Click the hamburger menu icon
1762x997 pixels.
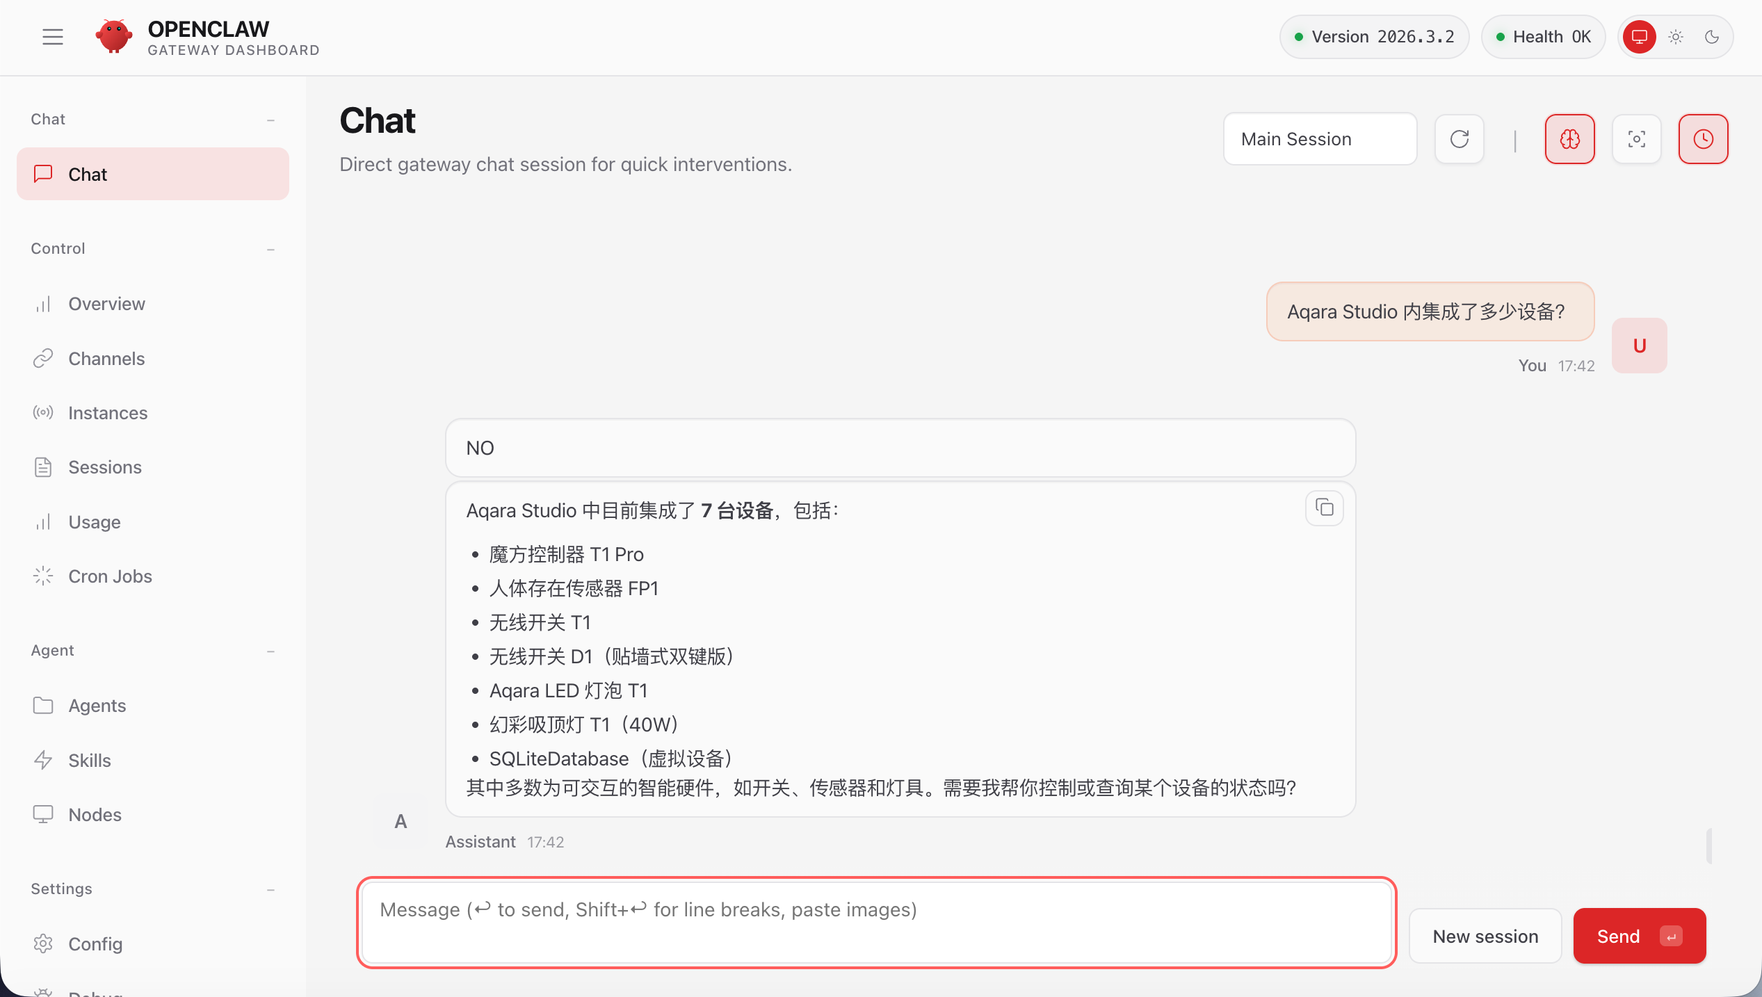click(x=52, y=37)
